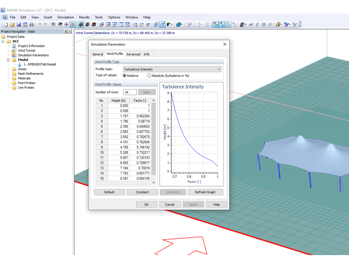Viewport: 349px width, 262px height.
Task: Click the Cancel button
Action: [x=169, y=205]
